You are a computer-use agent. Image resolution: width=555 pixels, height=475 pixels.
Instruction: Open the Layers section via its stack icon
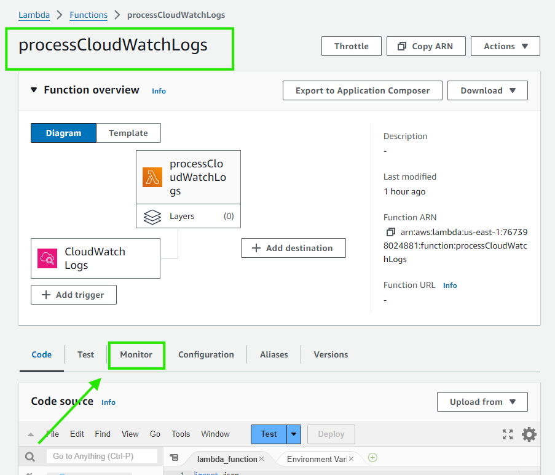pos(152,216)
